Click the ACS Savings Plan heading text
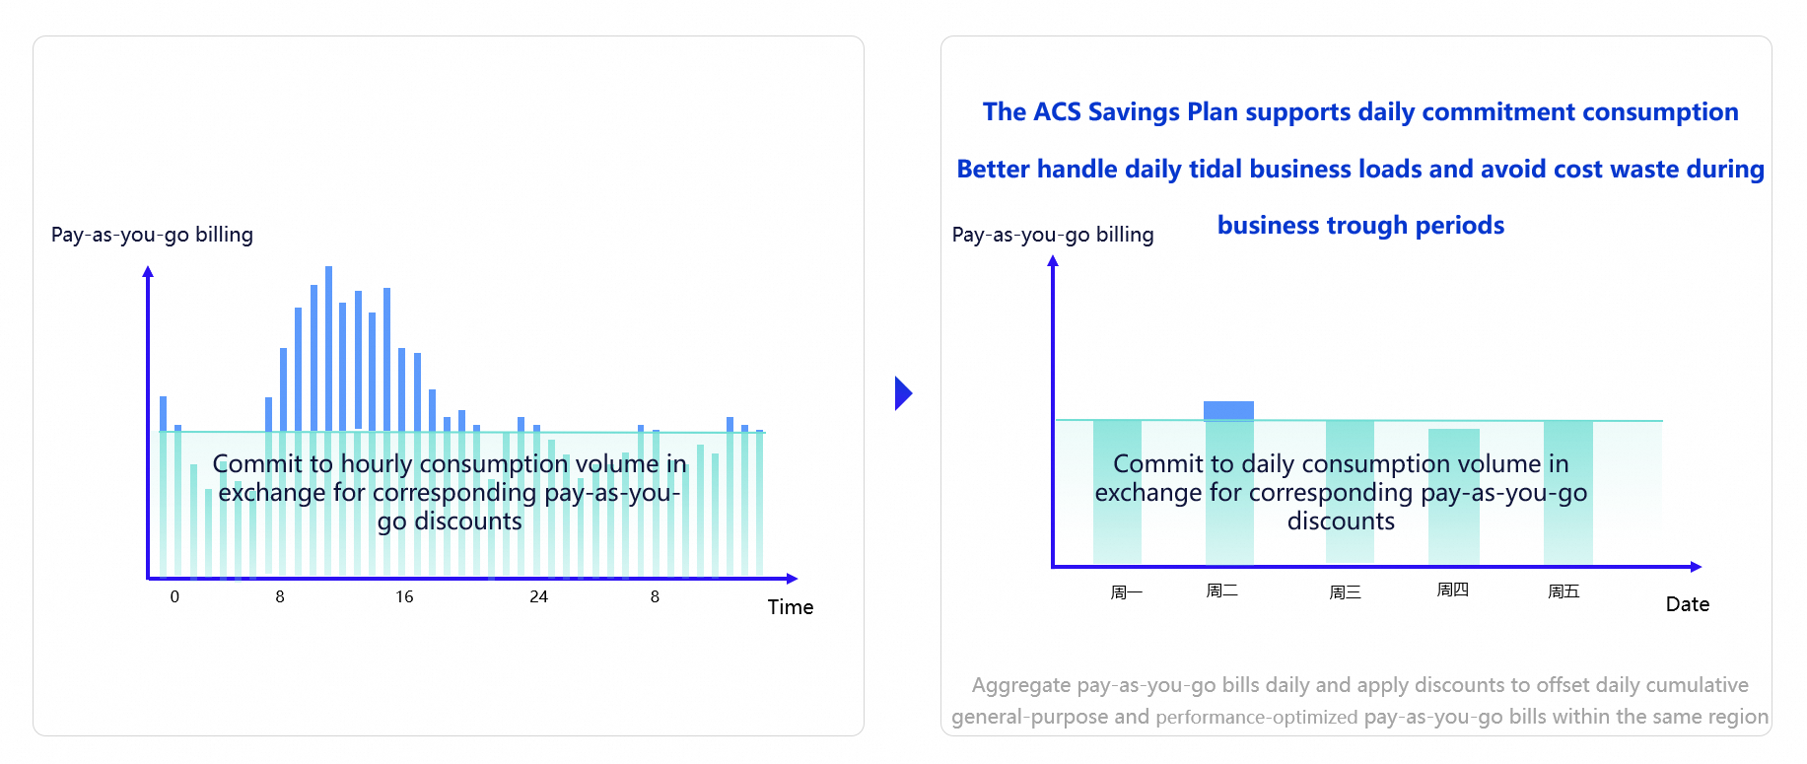The image size is (1807, 764). point(1359,112)
